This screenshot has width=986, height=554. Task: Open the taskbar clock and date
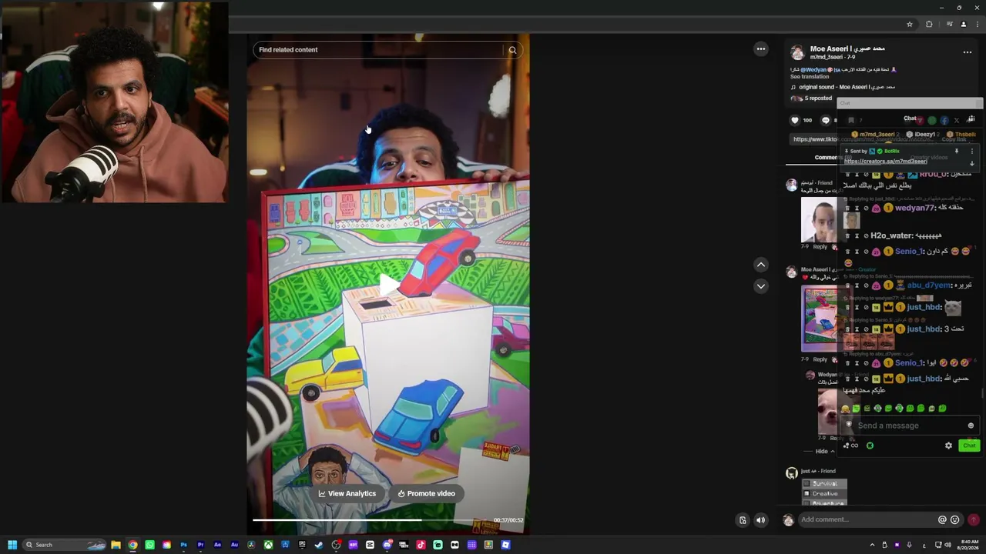pos(966,545)
